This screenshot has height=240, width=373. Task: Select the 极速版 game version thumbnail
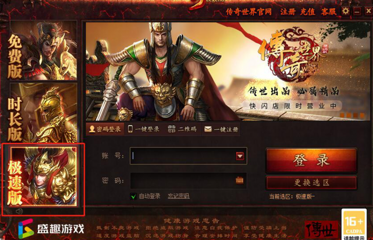(43, 176)
